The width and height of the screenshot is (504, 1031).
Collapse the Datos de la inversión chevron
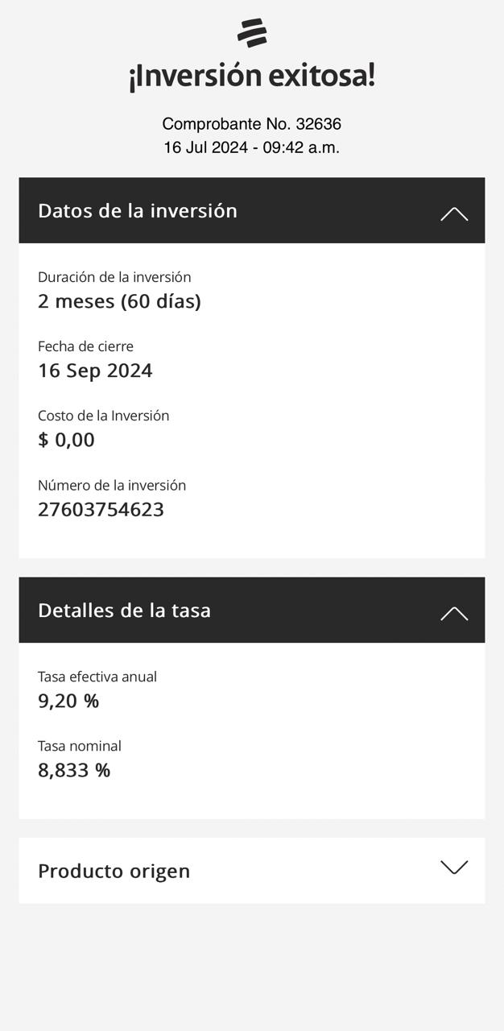coord(454,213)
